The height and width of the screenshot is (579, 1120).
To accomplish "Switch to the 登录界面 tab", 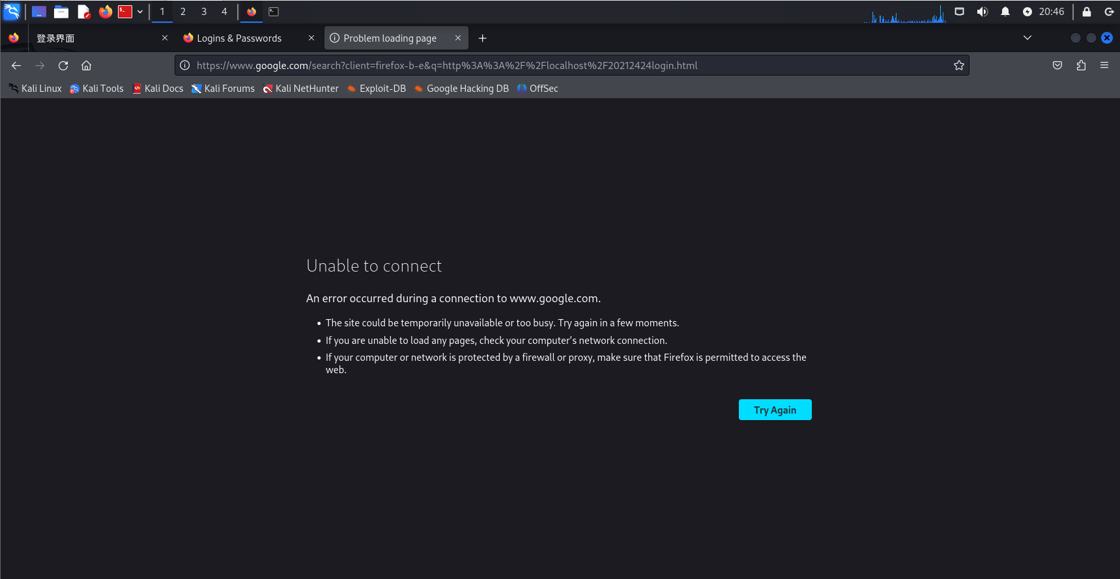I will 91,38.
